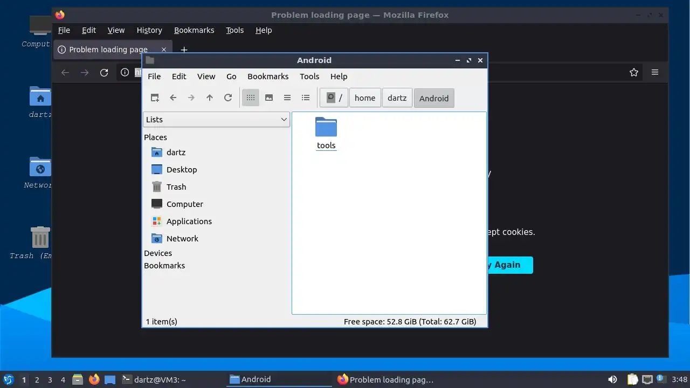Viewport: 690px width, 388px height.
Task: Open the network tray icon
Action: coord(647,379)
